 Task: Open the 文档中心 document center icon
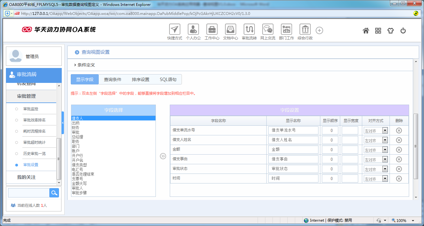pyautogui.click(x=230, y=30)
